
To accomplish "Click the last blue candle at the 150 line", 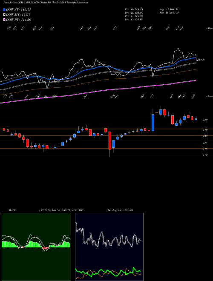I will pos(196,119).
